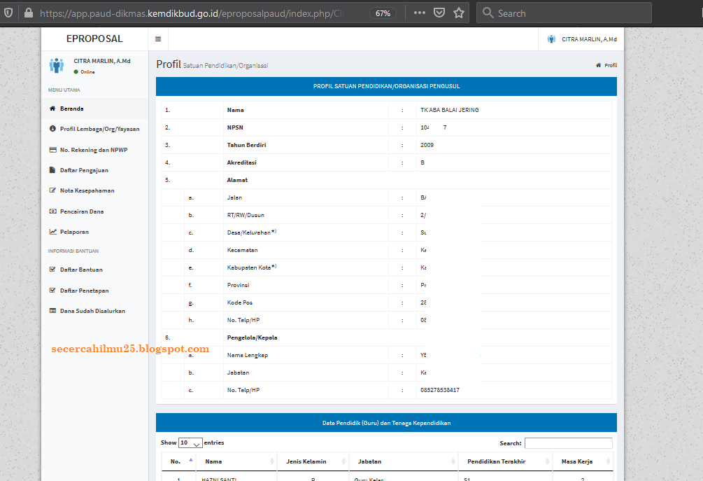Select the info icon for Profil Lembaga/Org/Yayasan

[x=52, y=129]
